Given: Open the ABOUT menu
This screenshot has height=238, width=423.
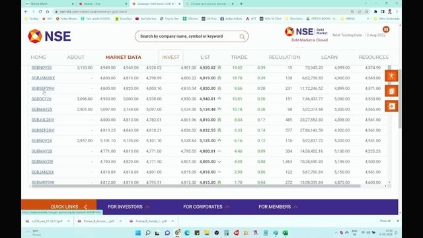Looking at the screenshot, I should [76, 58].
